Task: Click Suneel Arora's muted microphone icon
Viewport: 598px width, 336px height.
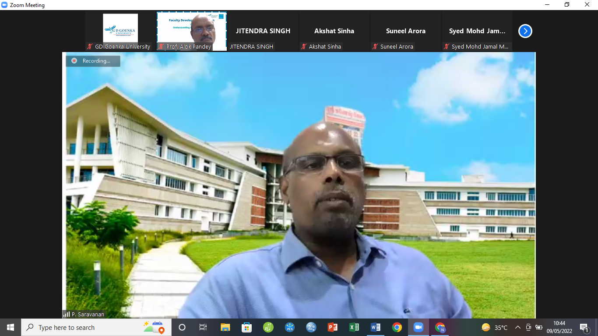Action: click(x=375, y=46)
